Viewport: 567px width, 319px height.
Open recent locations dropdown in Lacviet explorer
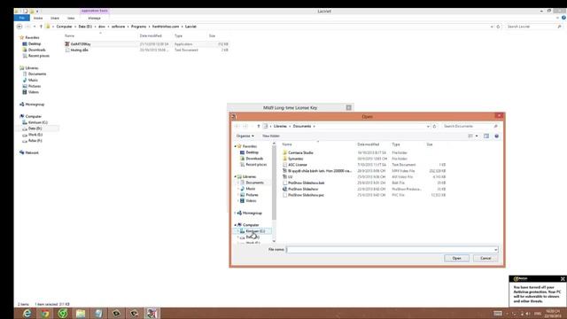[35, 27]
